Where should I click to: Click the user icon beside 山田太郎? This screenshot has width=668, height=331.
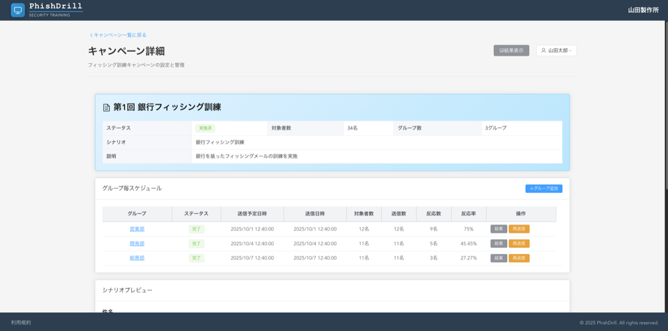pyautogui.click(x=543, y=50)
